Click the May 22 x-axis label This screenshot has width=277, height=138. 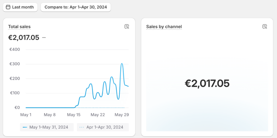coord(98,115)
